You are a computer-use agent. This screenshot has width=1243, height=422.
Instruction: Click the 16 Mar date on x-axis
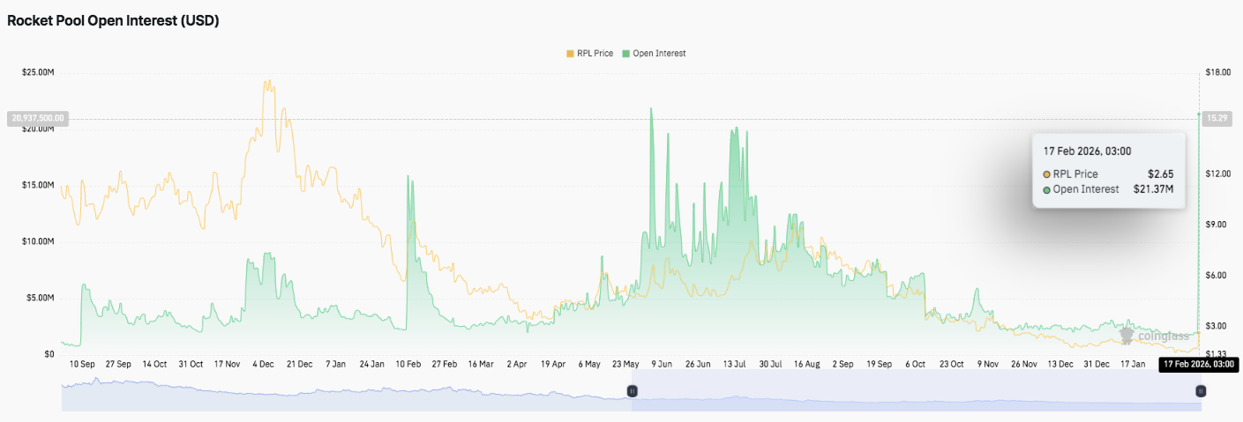pos(480,364)
